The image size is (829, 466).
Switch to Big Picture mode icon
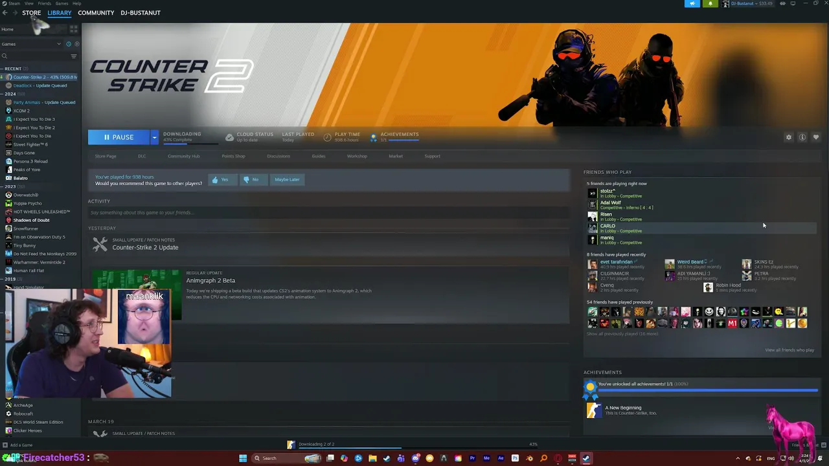(793, 3)
